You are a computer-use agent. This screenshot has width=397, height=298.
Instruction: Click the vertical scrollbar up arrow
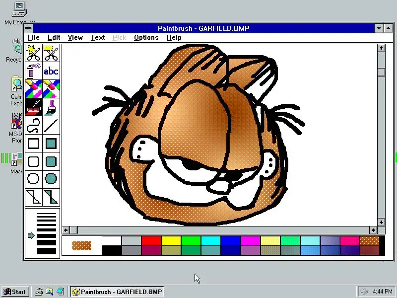[381, 48]
